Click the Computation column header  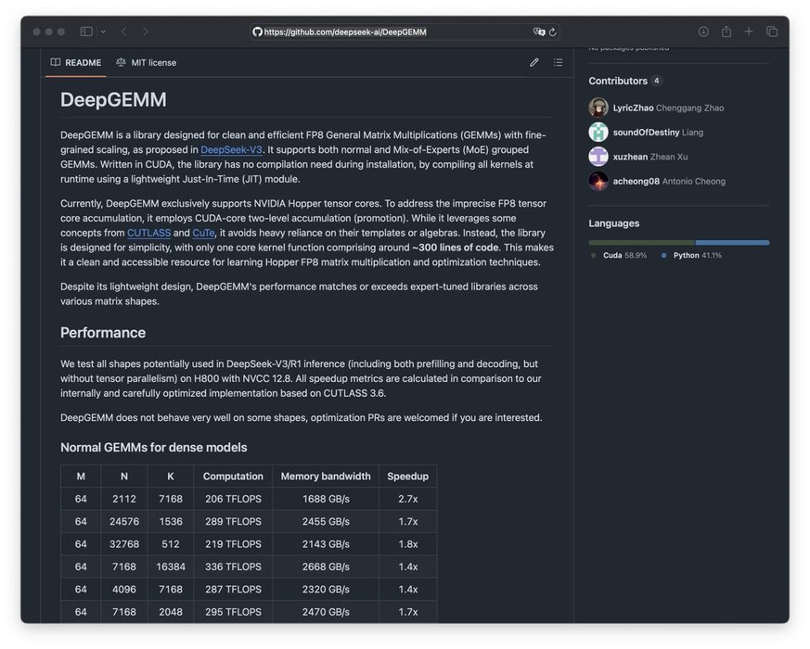coord(233,477)
